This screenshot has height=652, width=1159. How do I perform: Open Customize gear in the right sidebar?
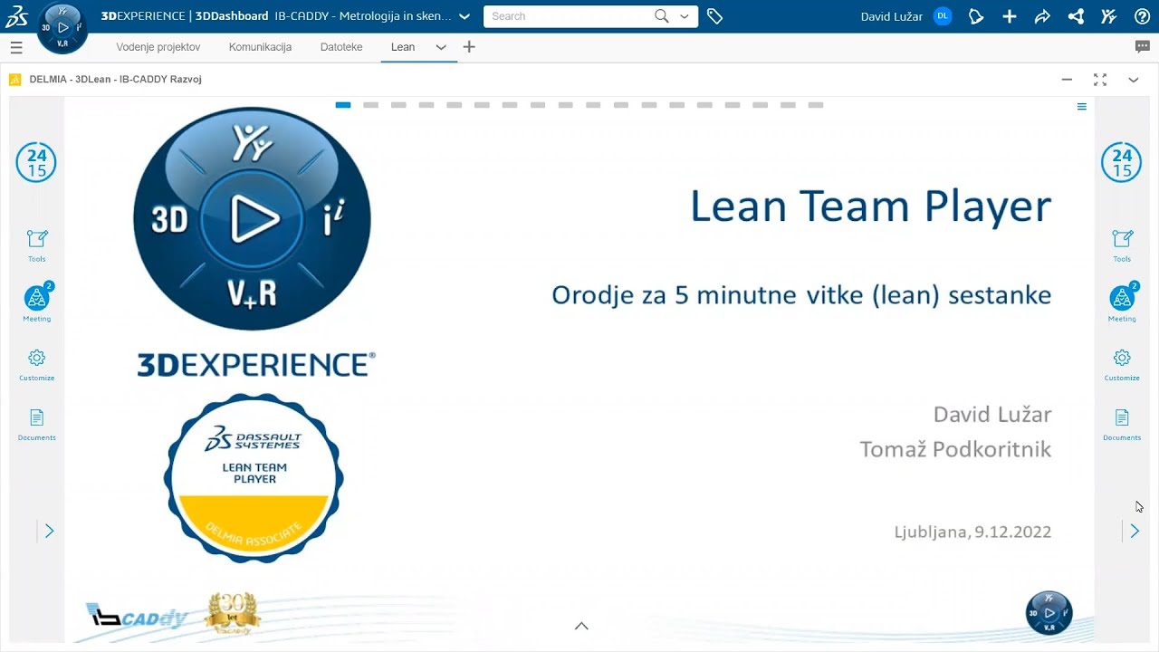(1122, 364)
